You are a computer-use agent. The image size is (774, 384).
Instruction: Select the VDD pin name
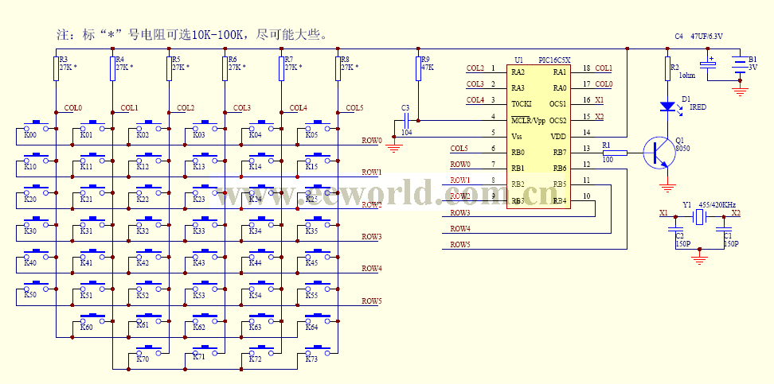point(558,137)
